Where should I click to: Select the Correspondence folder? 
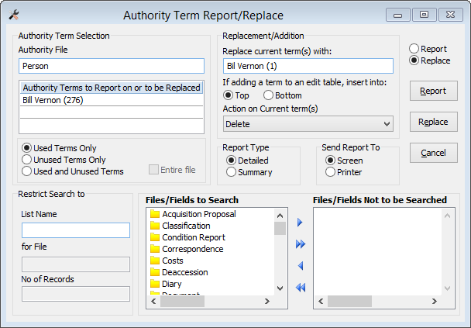coord(187,249)
